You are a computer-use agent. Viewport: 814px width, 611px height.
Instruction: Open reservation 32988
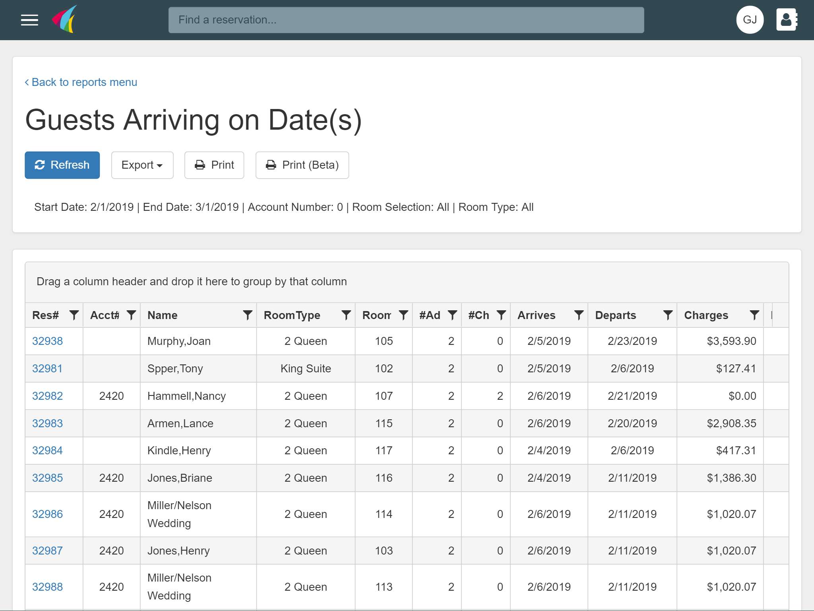tap(47, 587)
